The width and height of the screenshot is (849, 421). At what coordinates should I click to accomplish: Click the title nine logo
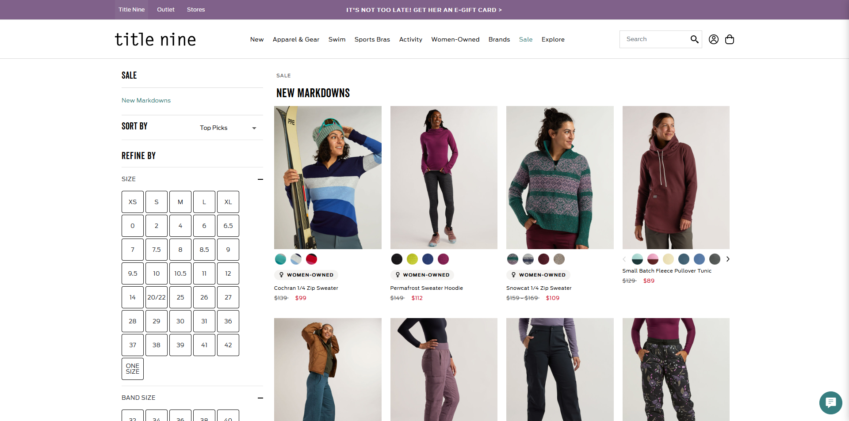(x=155, y=39)
